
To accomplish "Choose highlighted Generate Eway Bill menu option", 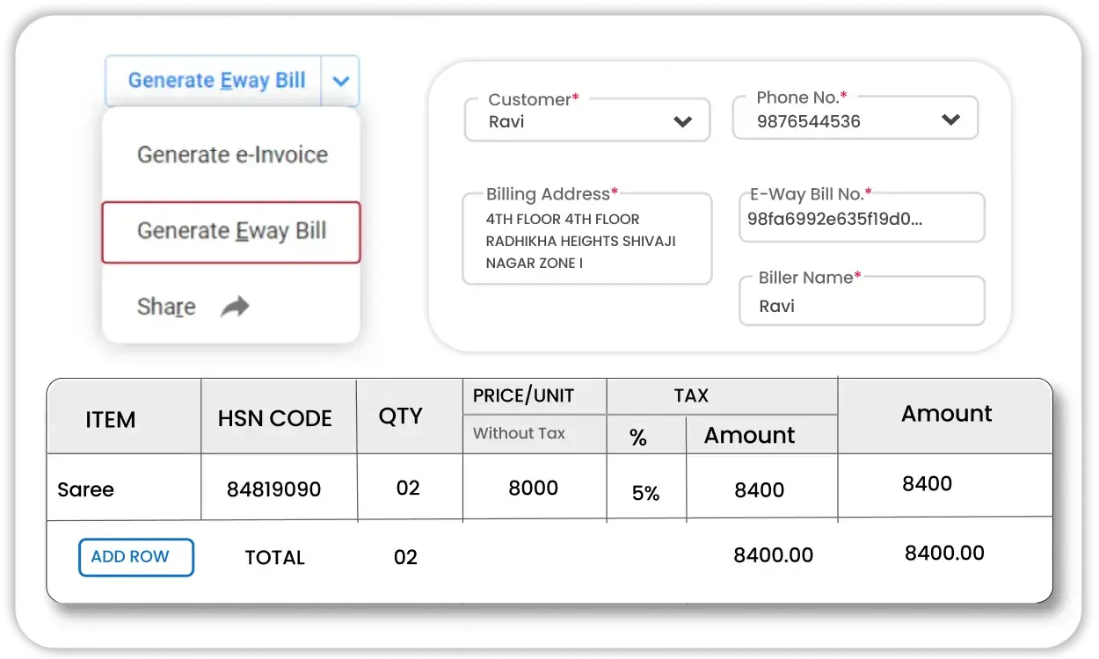I will pos(231,232).
